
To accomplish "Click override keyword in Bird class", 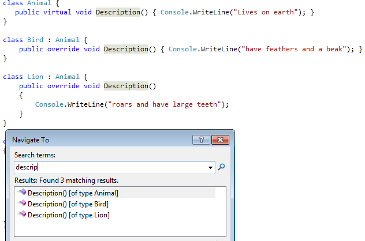I will pyautogui.click(x=64, y=49).
